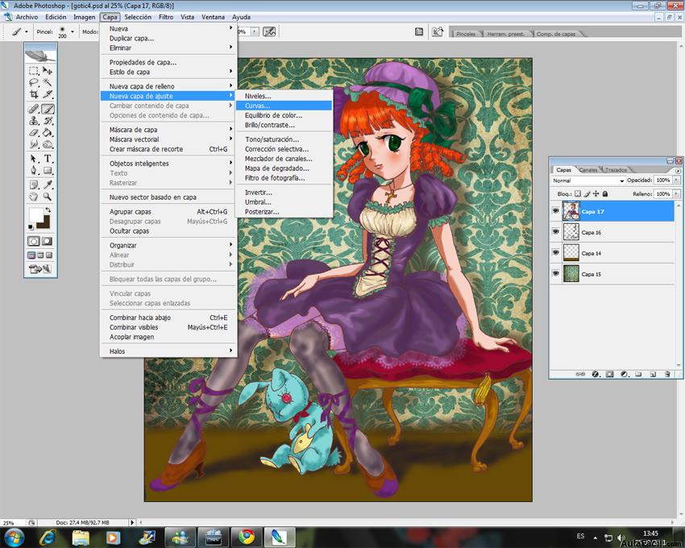685x548 pixels.
Task: Select the Move tool
Action: click(48, 71)
